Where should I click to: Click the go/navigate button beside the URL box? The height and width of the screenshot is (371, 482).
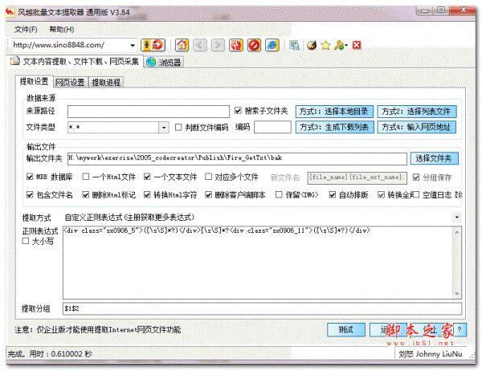point(153,45)
